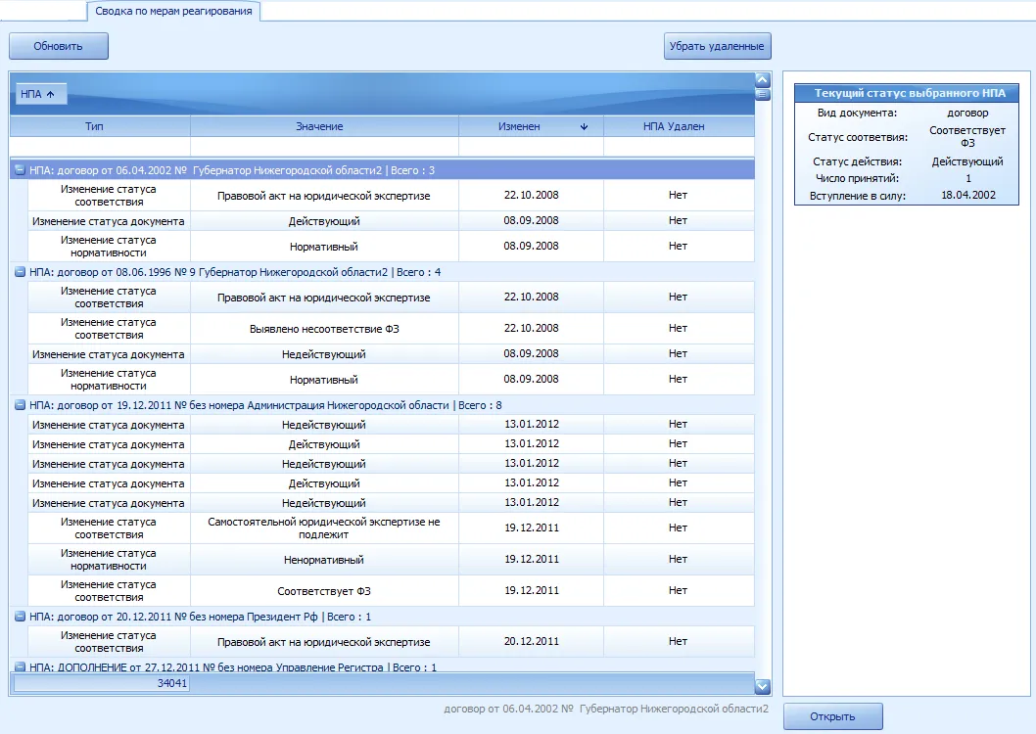The width and height of the screenshot is (1036, 734).
Task: Collapse group договор от 08.06.1996 № 9
Action: 20,272
